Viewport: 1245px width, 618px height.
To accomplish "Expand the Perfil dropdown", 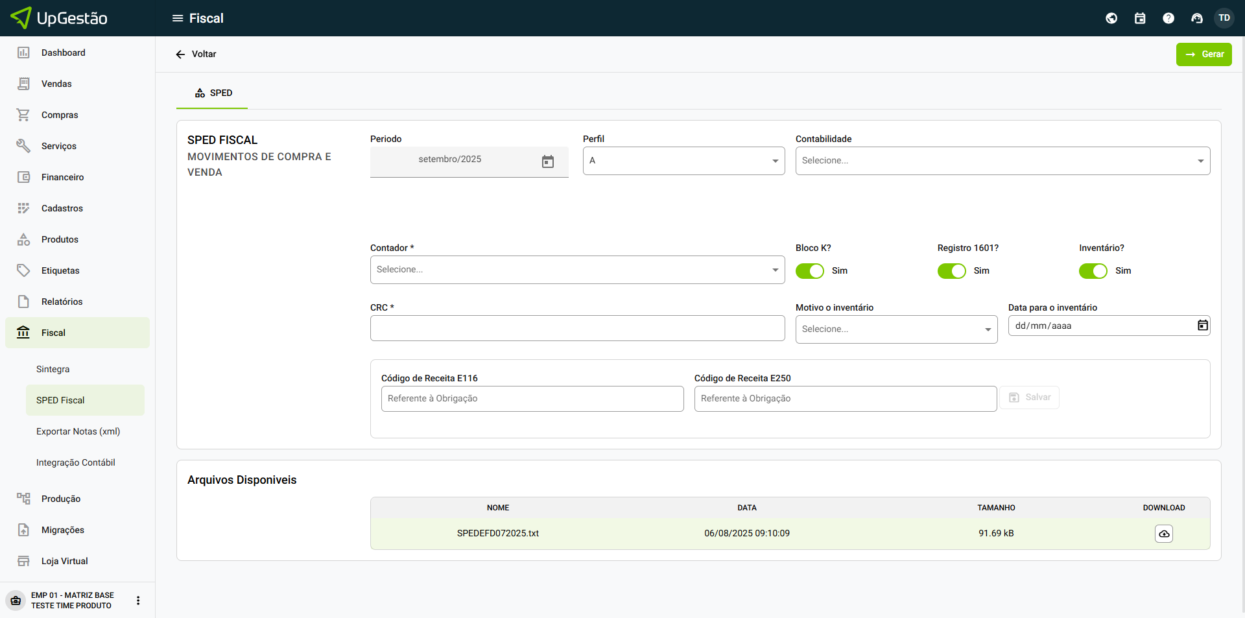I will click(683, 161).
